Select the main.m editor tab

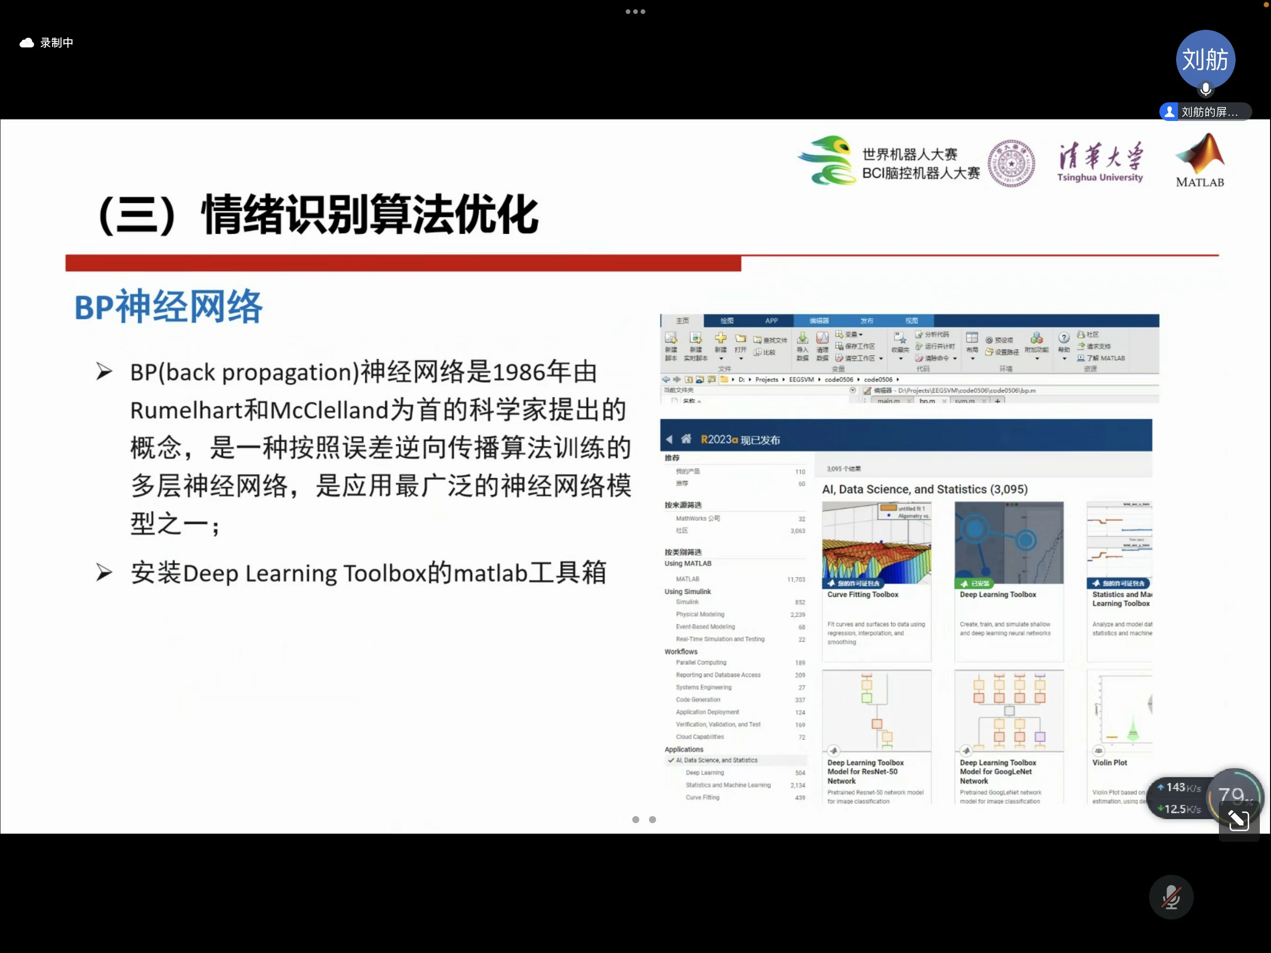[x=888, y=401]
